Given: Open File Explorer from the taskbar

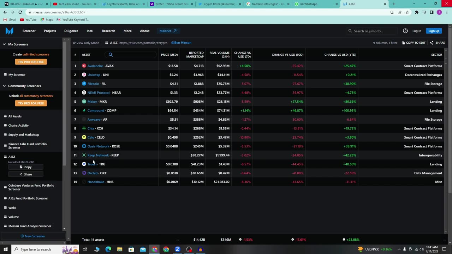Looking at the screenshot, I should tap(120, 249).
